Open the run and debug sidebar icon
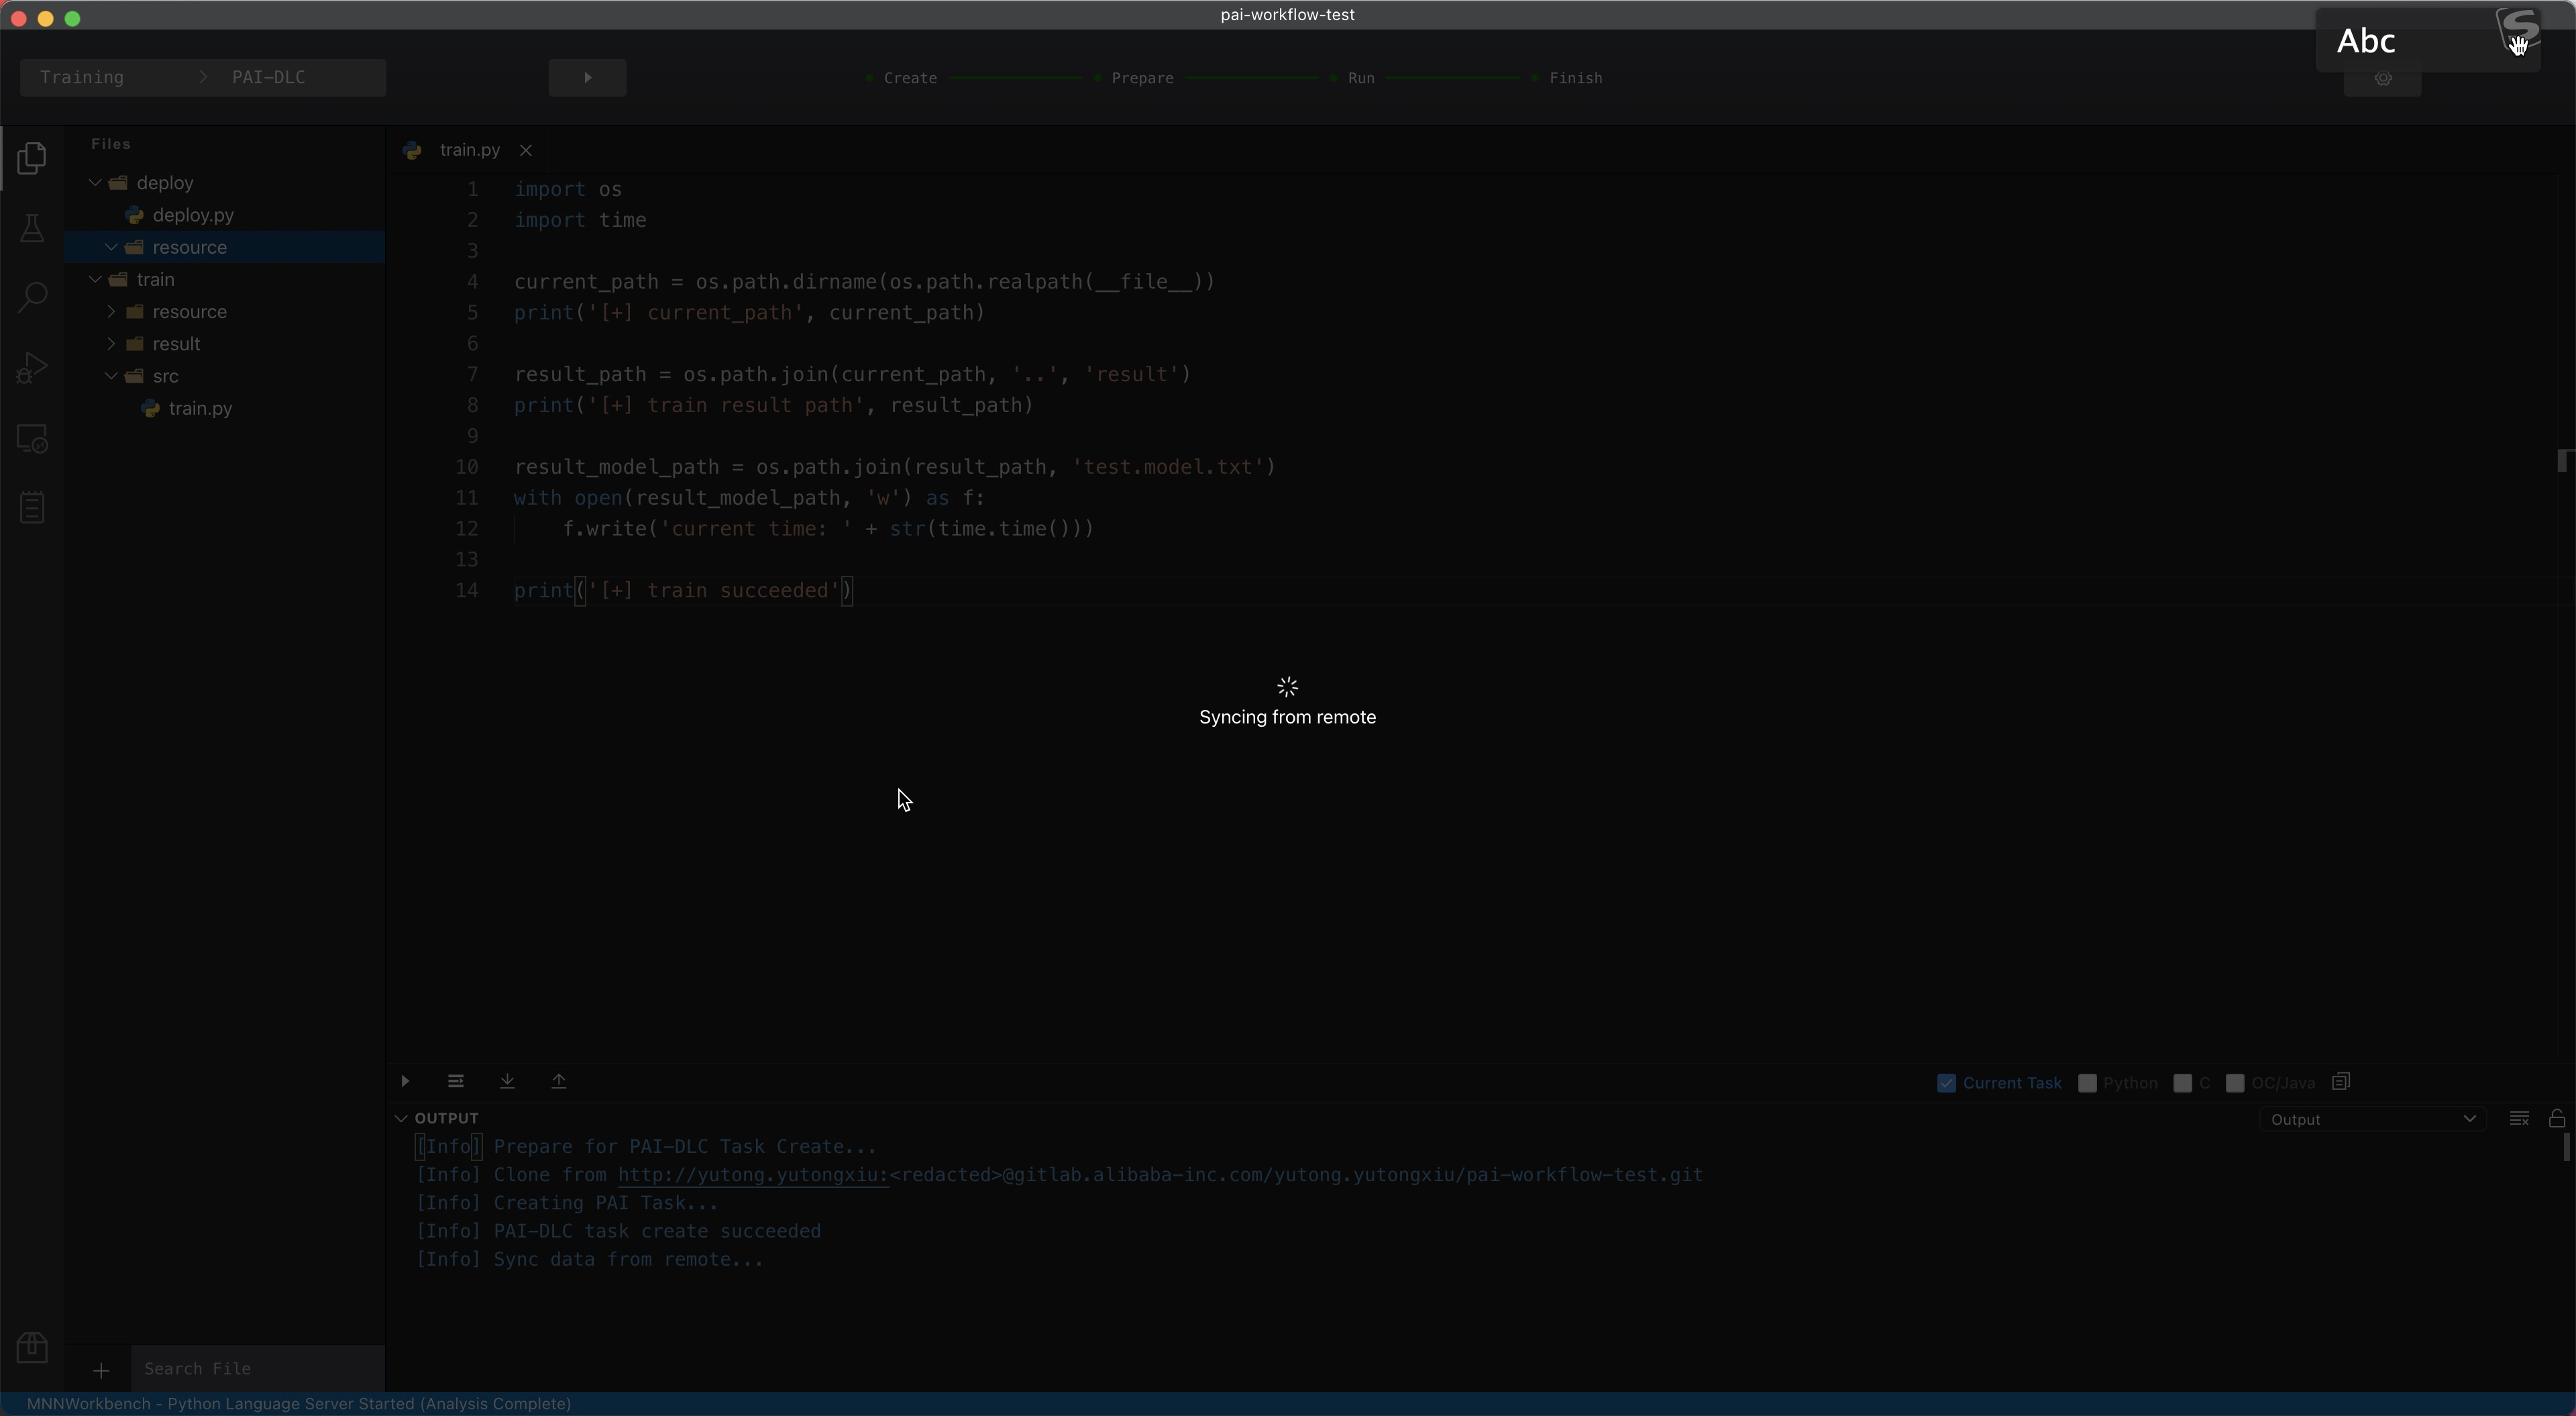The image size is (2576, 1416). pos(32,367)
